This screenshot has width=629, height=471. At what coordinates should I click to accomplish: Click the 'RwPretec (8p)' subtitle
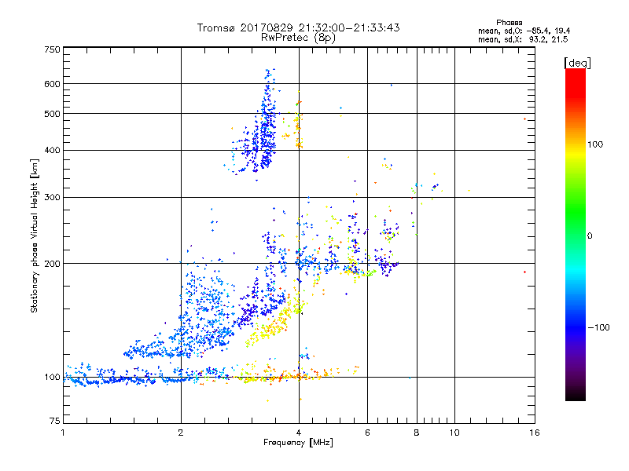[298, 38]
